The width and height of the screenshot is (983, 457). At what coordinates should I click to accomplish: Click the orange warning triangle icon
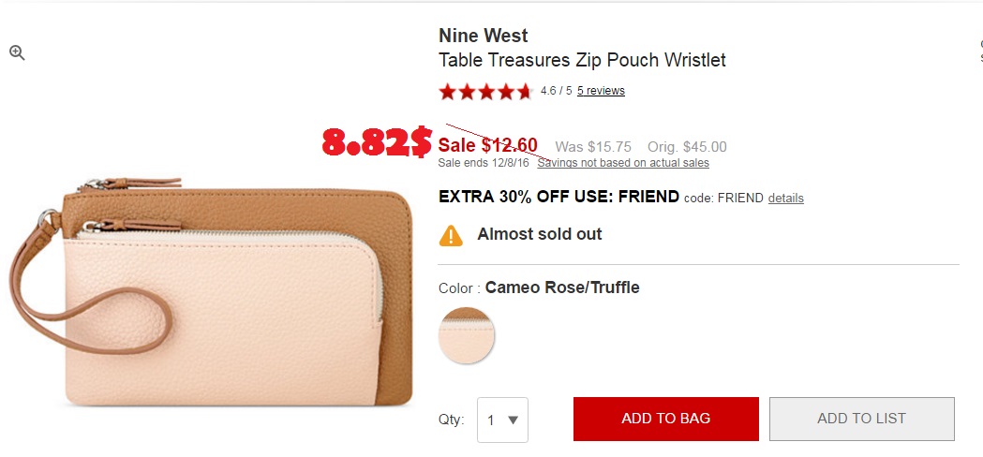(452, 235)
